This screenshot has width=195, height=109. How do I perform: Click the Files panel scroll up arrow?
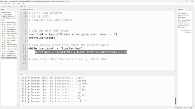point(18,12)
